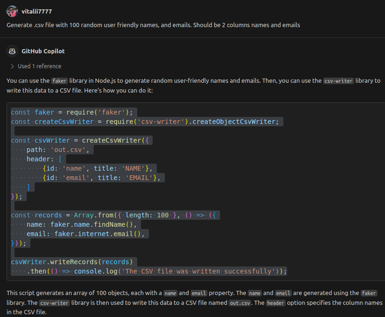Click the csvWriter.writeRecords(records) line

coord(72,262)
